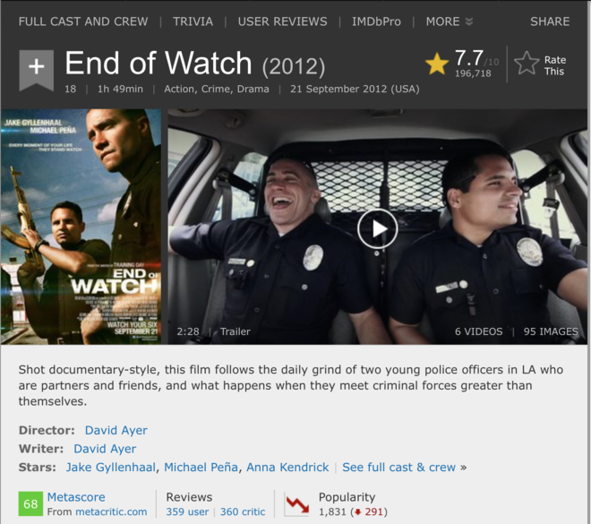Open Anna Kendrick's profile
Viewport: 591px width, 524px height.
[x=287, y=467]
